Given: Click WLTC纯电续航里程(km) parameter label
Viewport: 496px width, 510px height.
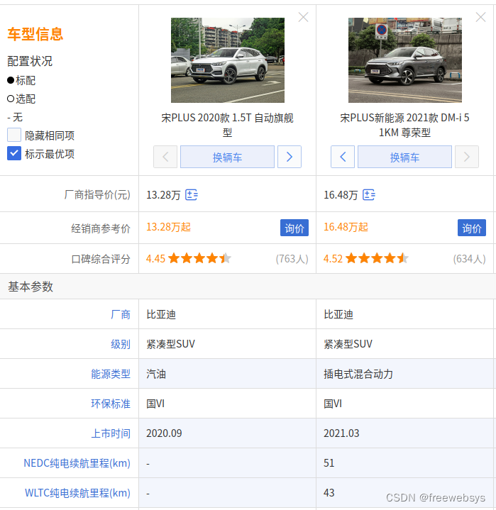Looking at the screenshot, I should 78,493.
